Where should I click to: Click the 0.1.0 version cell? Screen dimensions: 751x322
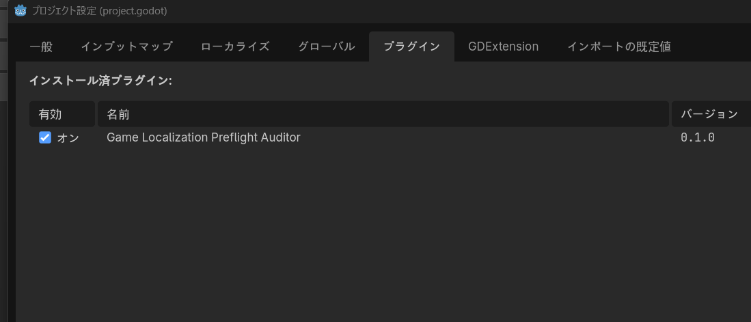tap(698, 138)
